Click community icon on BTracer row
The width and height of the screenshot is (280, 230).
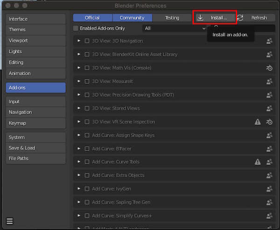point(269,149)
